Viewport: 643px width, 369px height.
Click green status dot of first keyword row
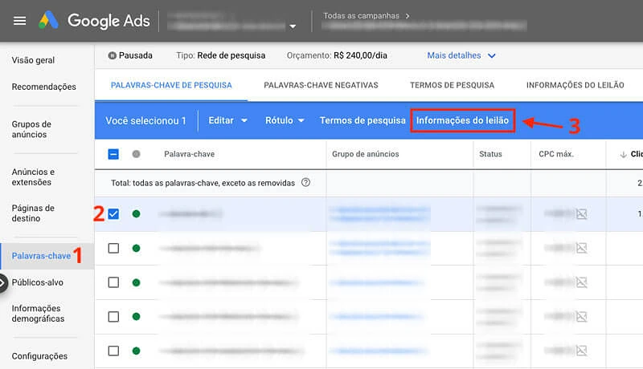click(136, 213)
